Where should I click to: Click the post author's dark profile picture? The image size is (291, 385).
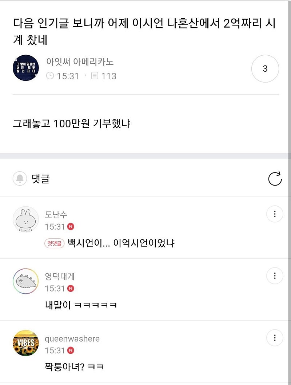[26, 68]
